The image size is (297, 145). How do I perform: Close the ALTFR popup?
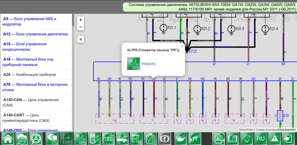182,46
